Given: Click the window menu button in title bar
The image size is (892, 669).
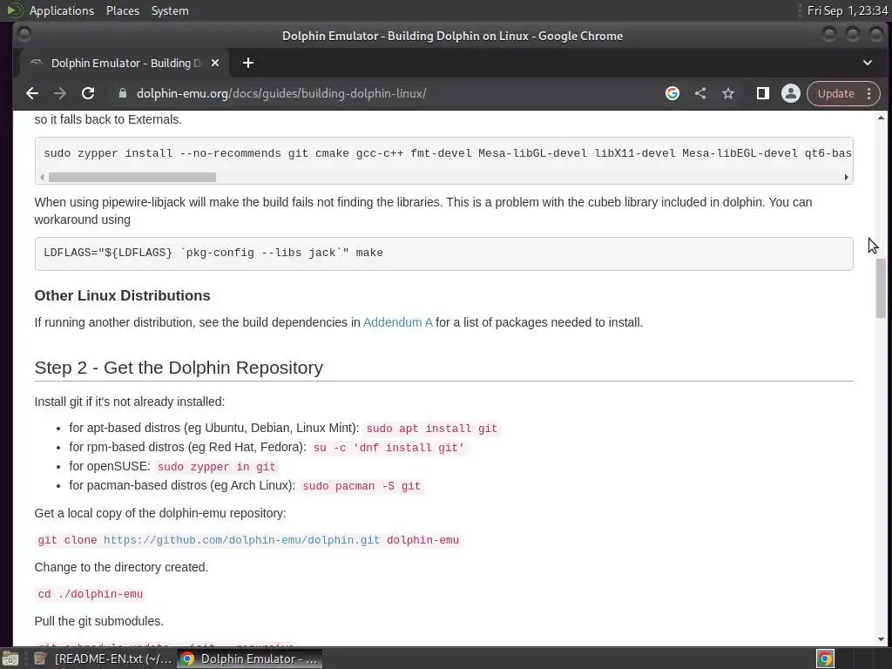Looking at the screenshot, I should coord(24,35).
